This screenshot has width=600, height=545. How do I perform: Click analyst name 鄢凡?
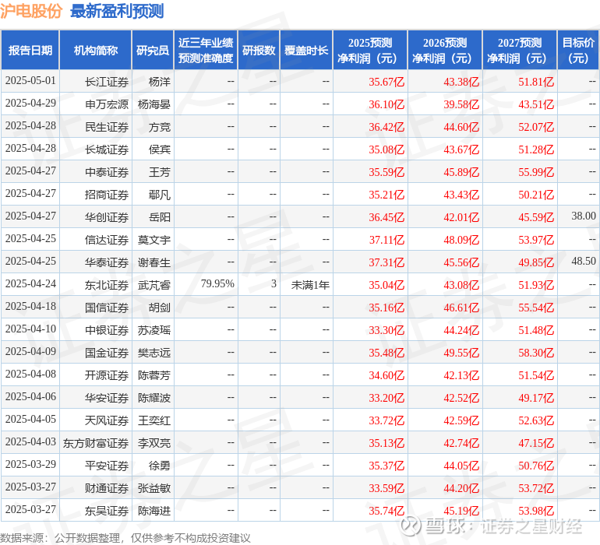(x=160, y=195)
